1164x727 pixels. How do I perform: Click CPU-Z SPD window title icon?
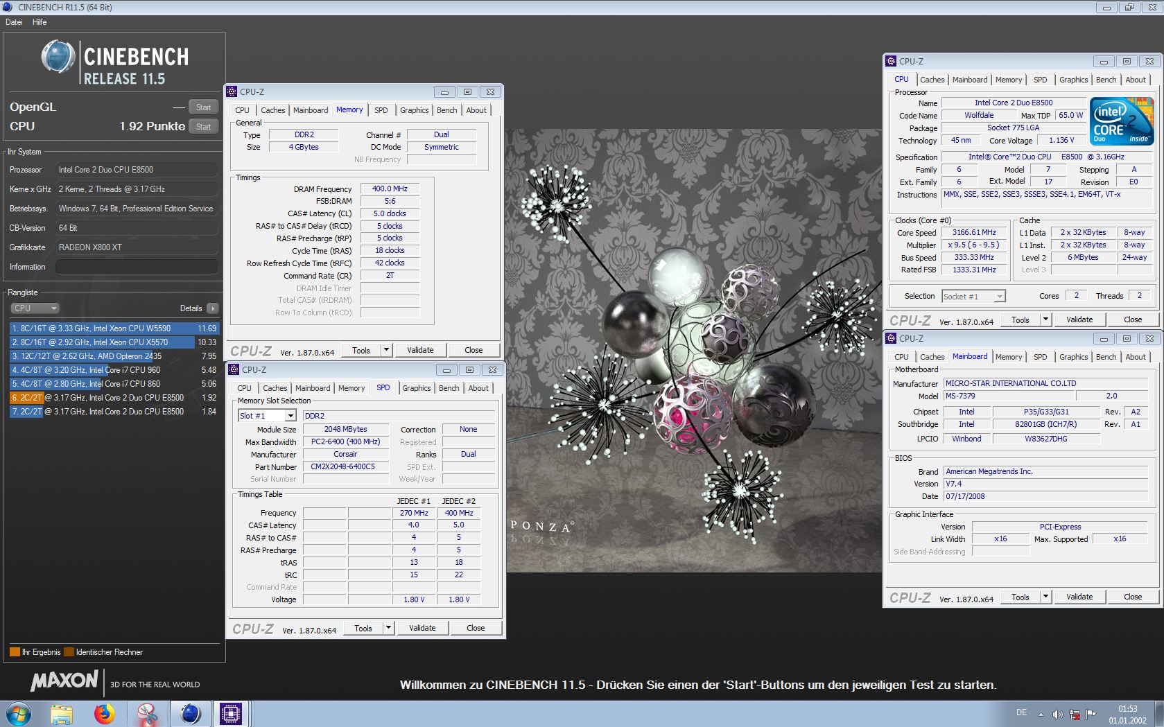pyautogui.click(x=234, y=369)
